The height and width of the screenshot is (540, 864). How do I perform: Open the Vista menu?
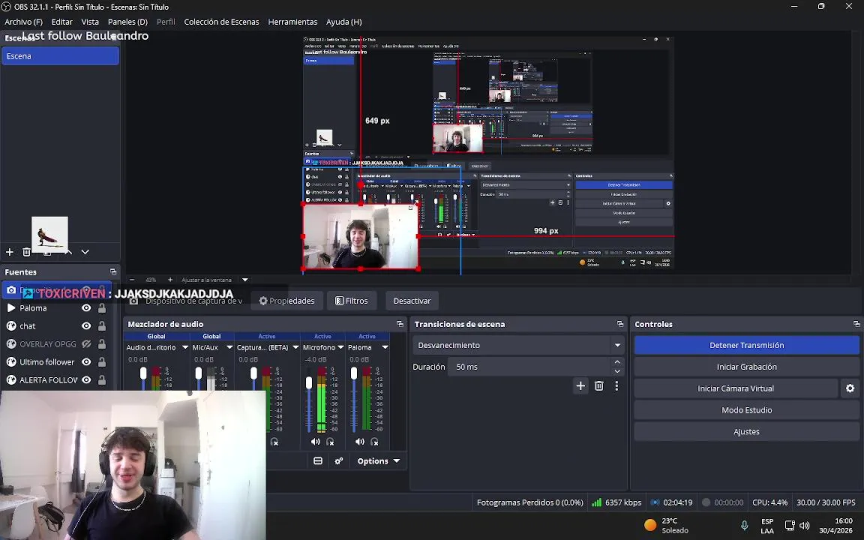click(x=90, y=22)
